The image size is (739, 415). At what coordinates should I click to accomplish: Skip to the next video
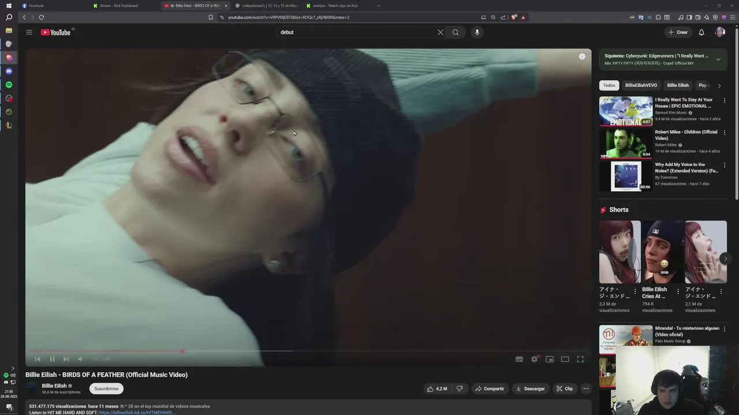coord(66,359)
